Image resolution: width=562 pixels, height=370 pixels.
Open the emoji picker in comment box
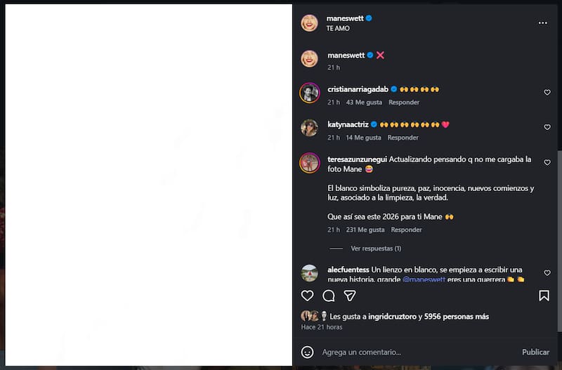[x=307, y=352]
